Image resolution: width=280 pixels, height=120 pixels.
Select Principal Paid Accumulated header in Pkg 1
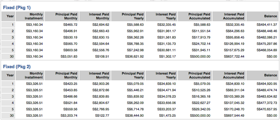[195, 16]
